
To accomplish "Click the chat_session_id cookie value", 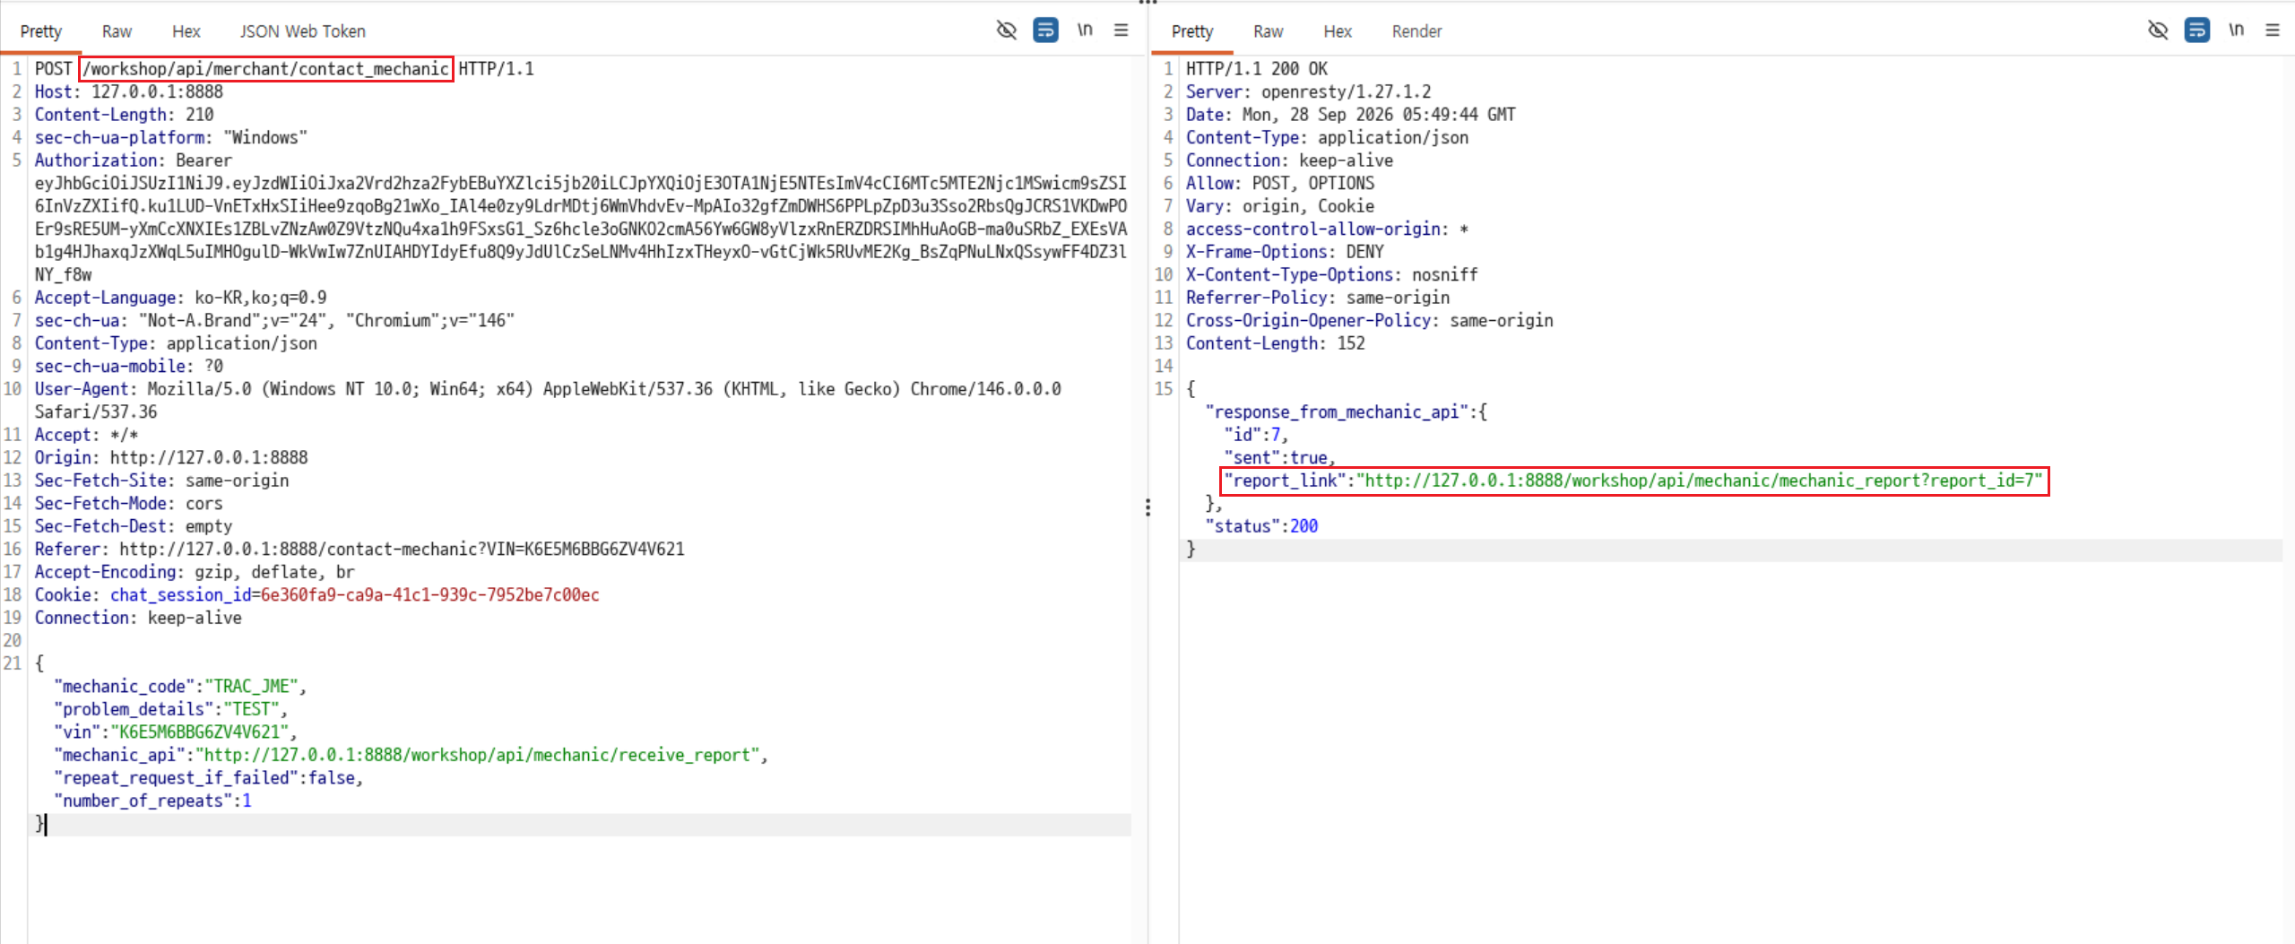I will coord(429,594).
